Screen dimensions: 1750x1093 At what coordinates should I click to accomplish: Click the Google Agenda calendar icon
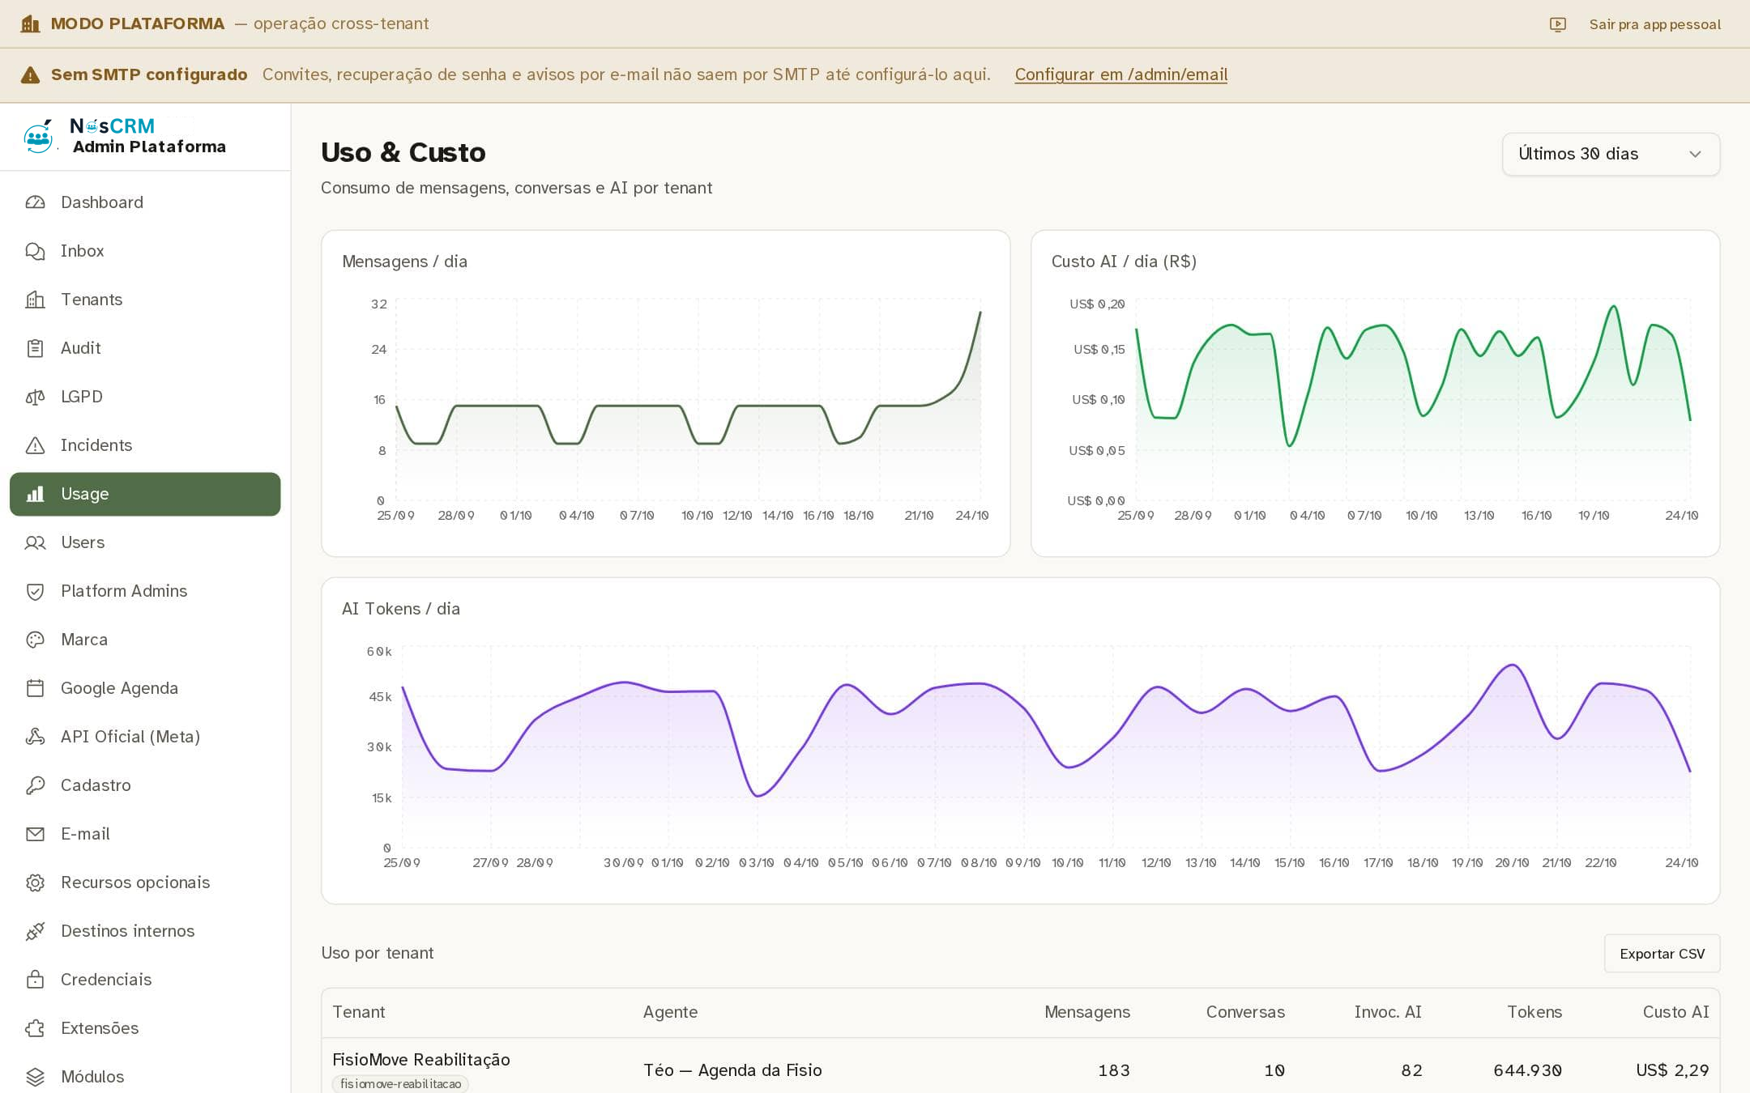pos(35,688)
